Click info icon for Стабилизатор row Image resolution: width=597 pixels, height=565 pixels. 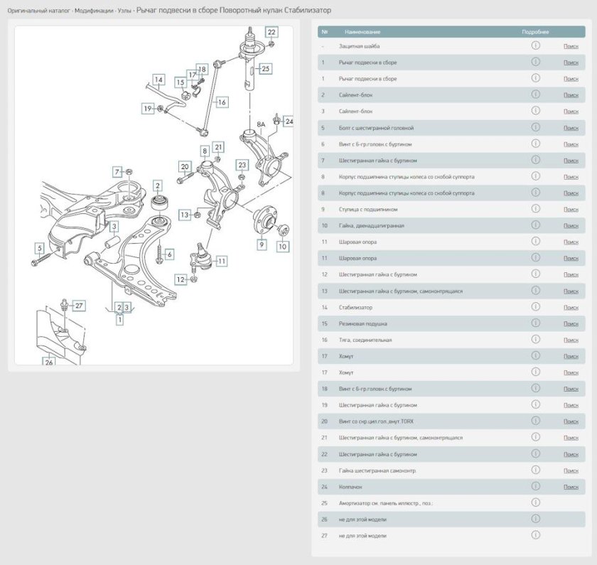[x=535, y=307]
